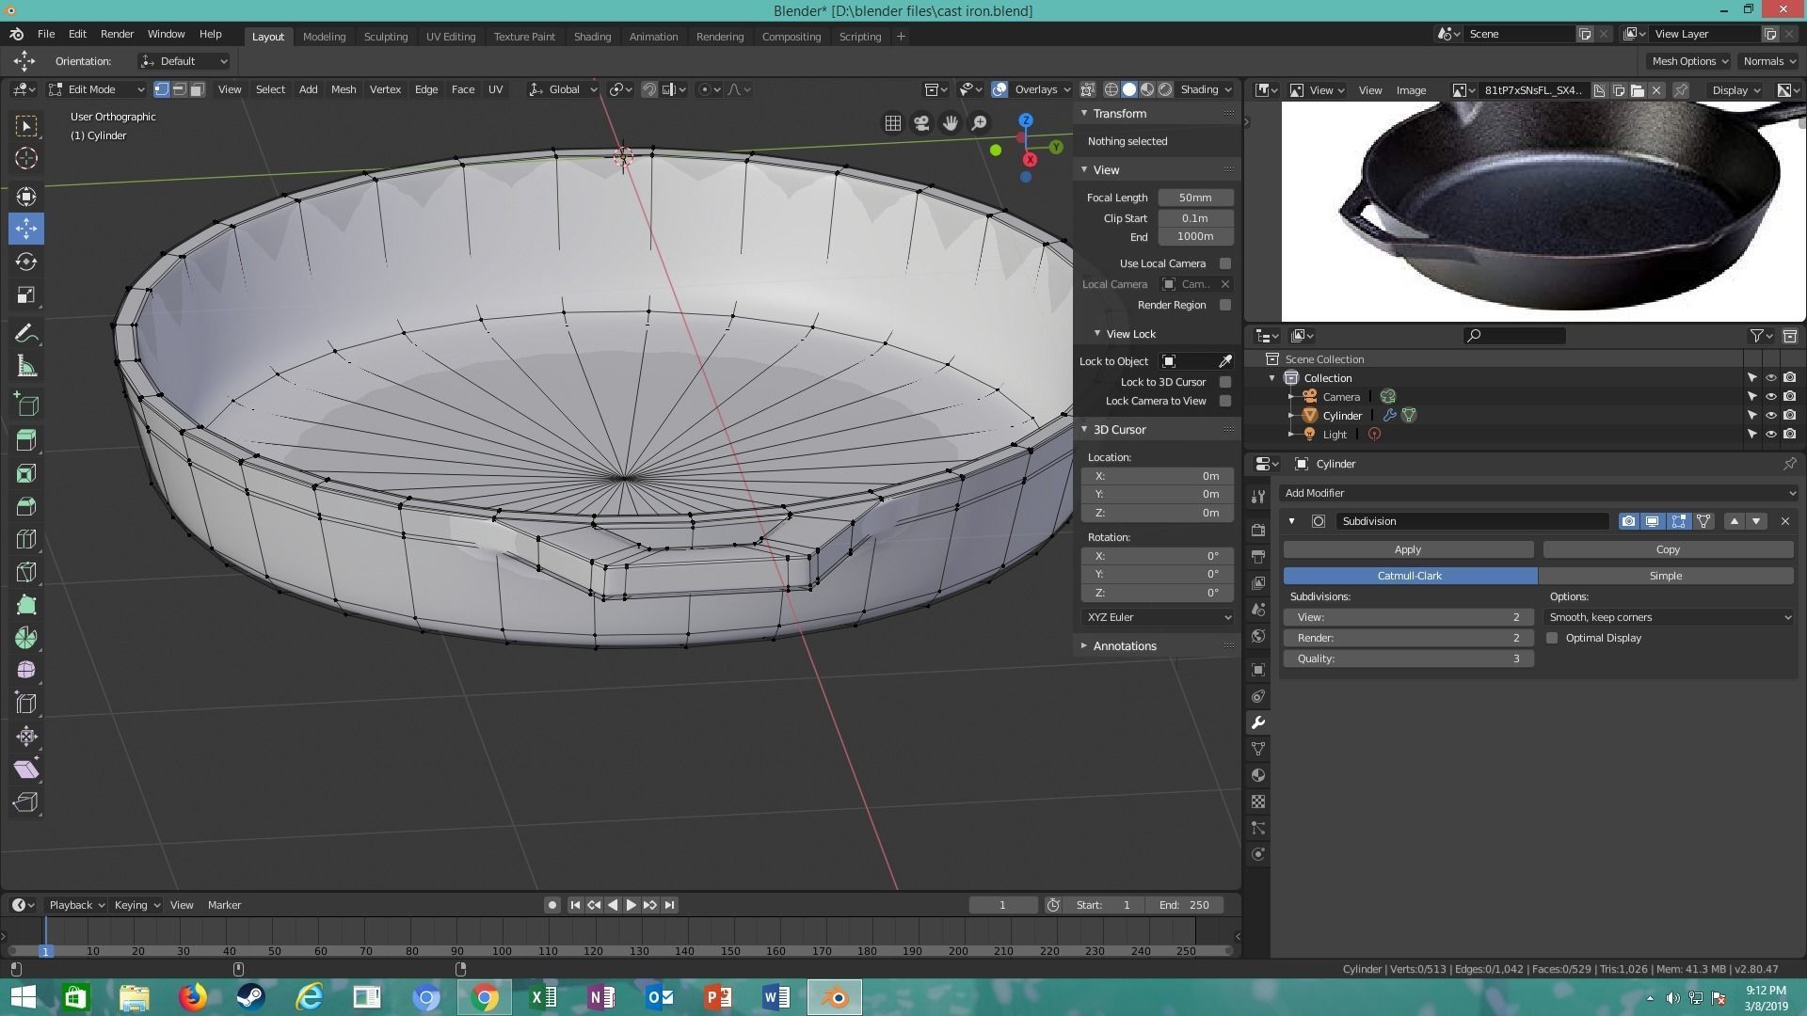Open Render properties tab

[x=1258, y=530]
